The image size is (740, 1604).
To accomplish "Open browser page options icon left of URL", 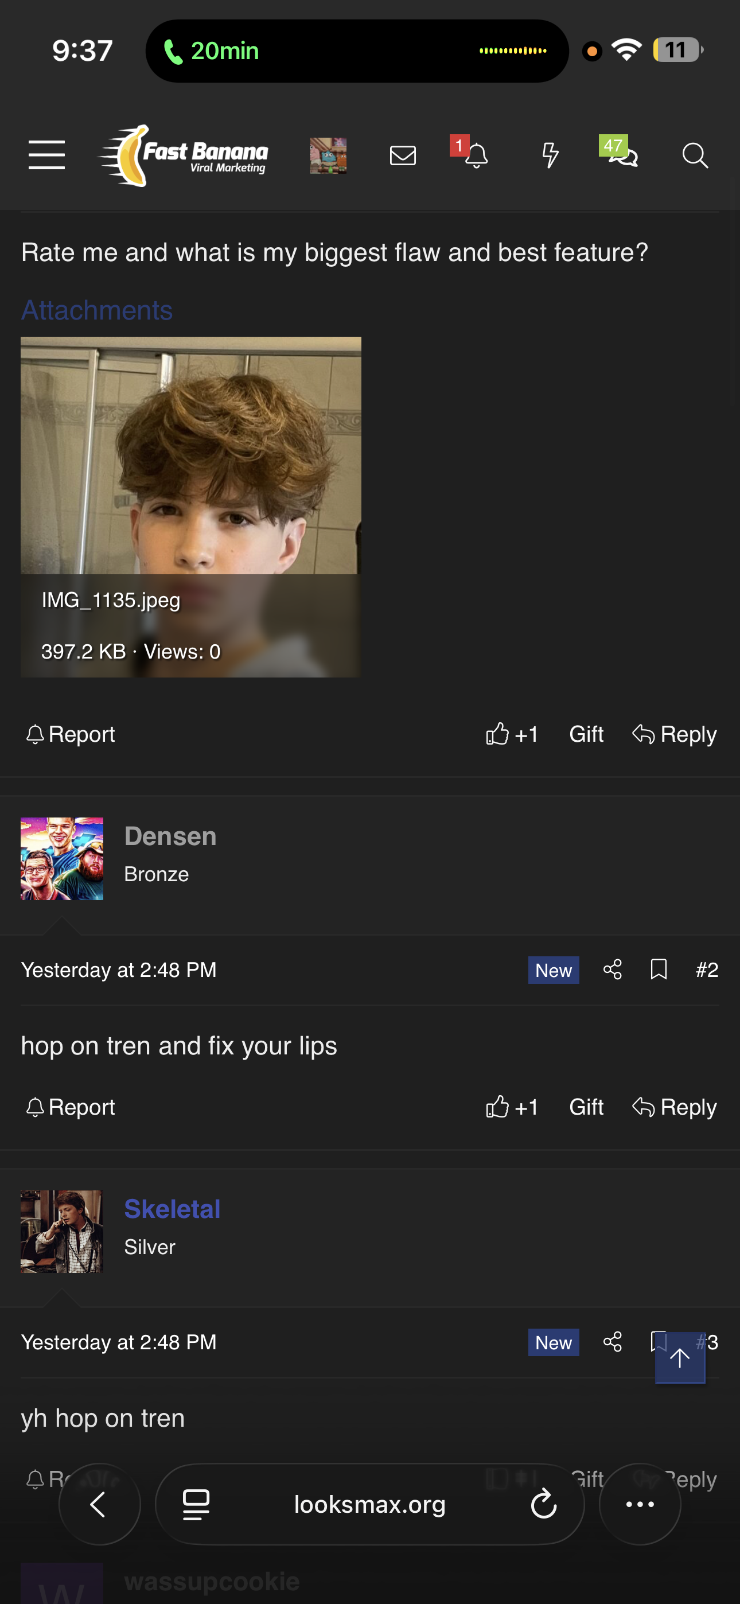I will point(196,1504).
